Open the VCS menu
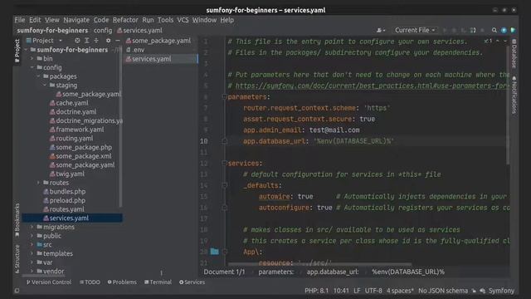The height and width of the screenshot is (299, 531). pyautogui.click(x=183, y=20)
